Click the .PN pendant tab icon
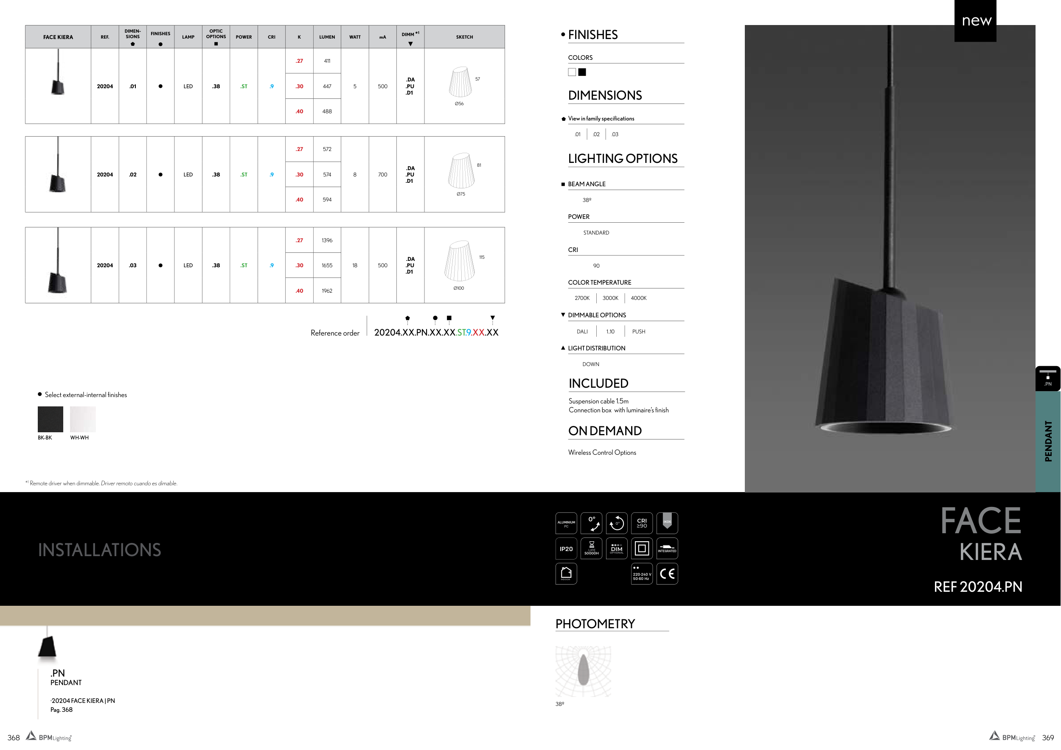The width and height of the screenshot is (1061, 750). coord(1047,378)
